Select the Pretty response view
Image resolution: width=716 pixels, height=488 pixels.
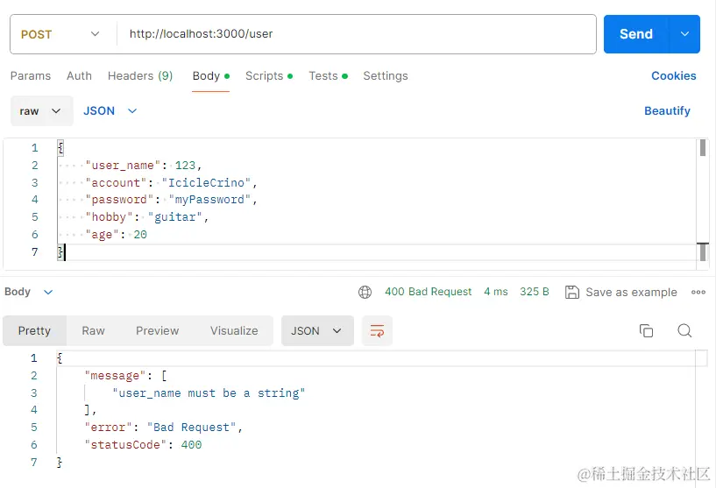(34, 330)
